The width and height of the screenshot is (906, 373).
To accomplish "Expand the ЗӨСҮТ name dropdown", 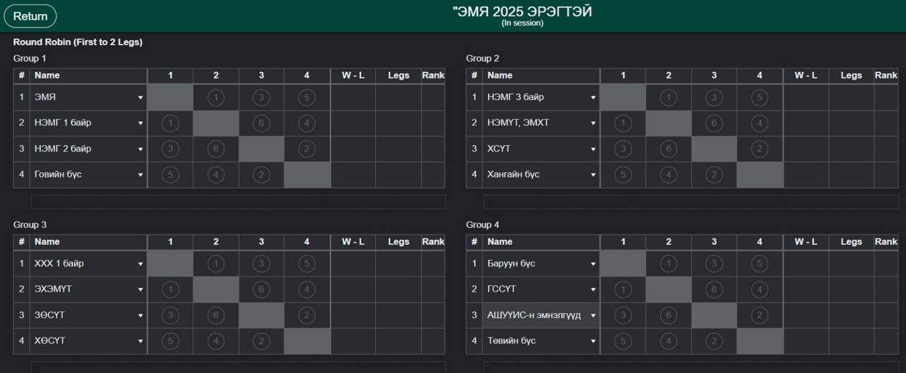I will (140, 316).
